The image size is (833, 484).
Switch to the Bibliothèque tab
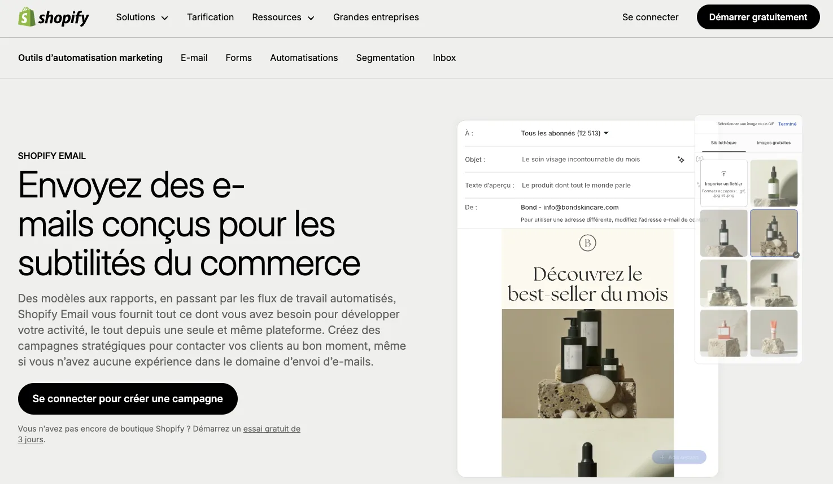click(x=723, y=143)
